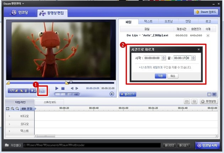The height and width of the screenshot is (153, 224).
Task: Cancel the time cut with 취소
Action: click(173, 76)
